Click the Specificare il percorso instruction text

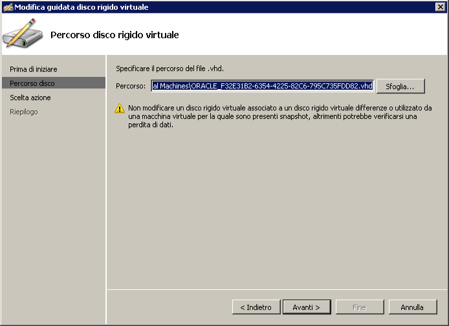pos(170,68)
